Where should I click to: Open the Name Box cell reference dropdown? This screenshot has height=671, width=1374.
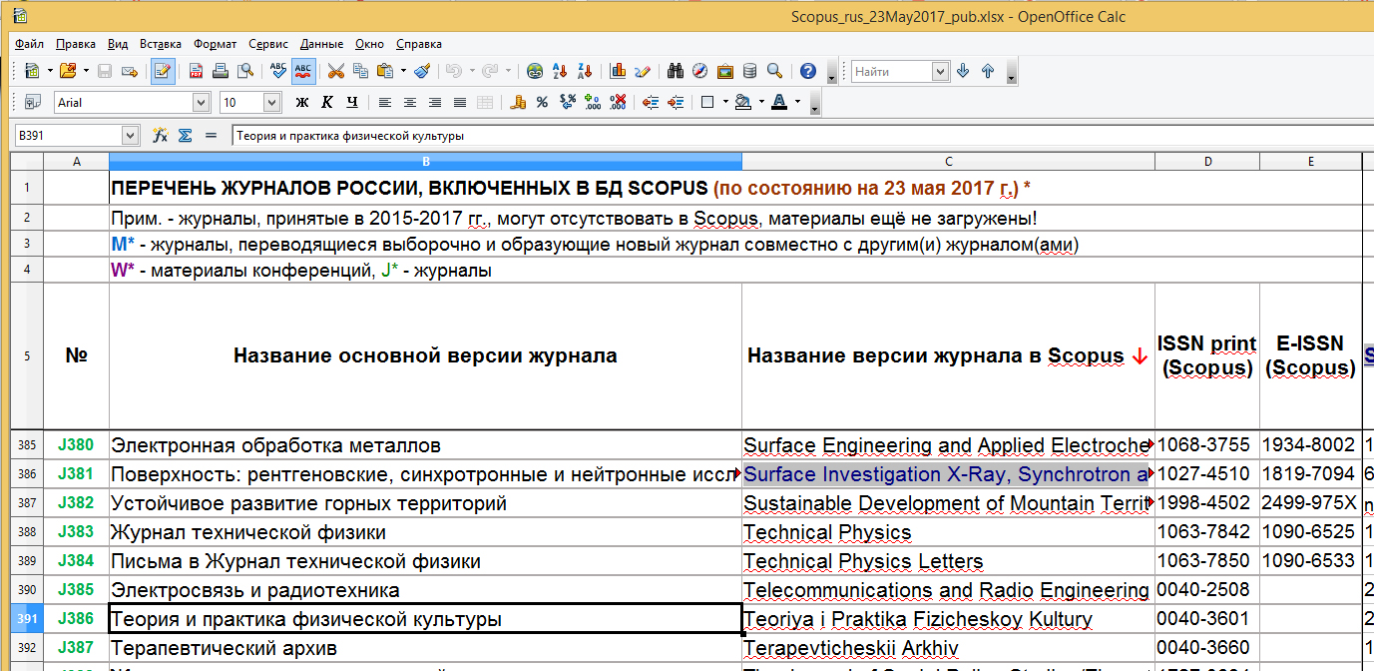coord(130,135)
